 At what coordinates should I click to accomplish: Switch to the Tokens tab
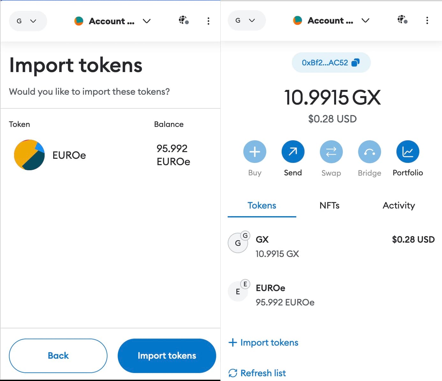(x=262, y=206)
